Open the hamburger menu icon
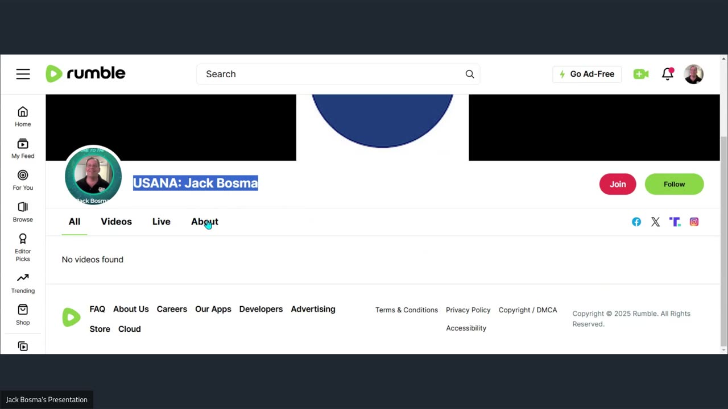Screen dimensions: 728x409 [23, 74]
